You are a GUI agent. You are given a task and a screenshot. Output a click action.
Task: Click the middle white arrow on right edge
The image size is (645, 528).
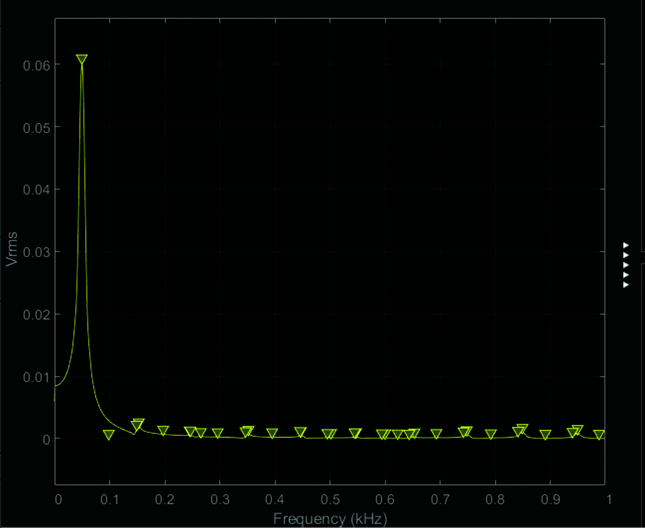point(626,265)
